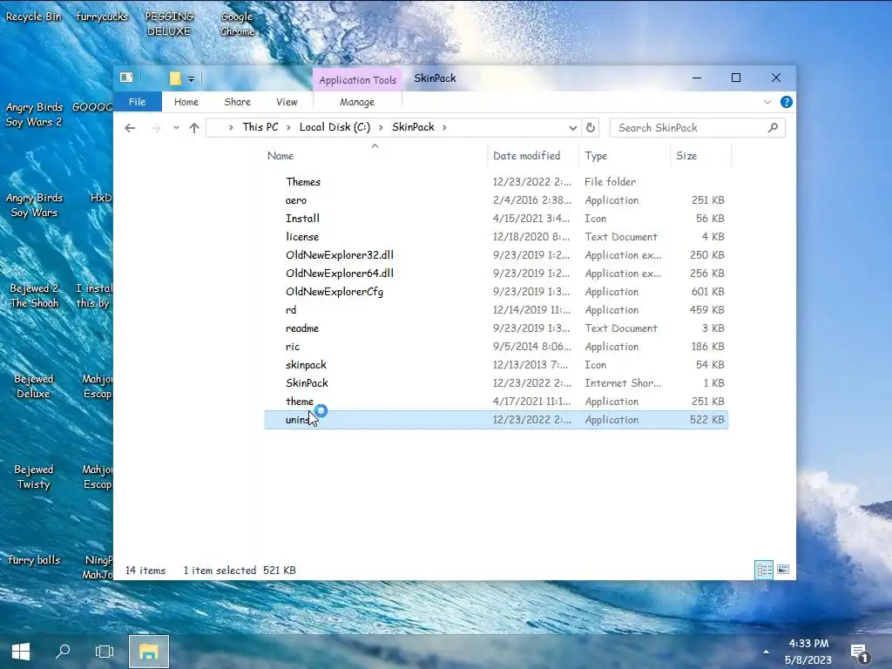Select OldNewExplorerCfg application
This screenshot has width=892, height=669.
(x=496, y=291)
